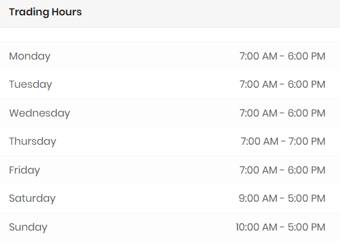Viewport: 345px width, 244px height.
Task: Click the Trading Hours heading
Action: pyautogui.click(x=45, y=12)
